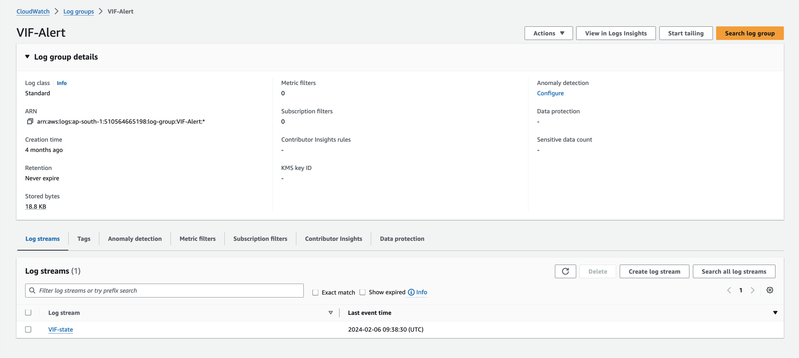The height and width of the screenshot is (358, 799).
Task: Click the Search log group button
Action: coord(750,33)
